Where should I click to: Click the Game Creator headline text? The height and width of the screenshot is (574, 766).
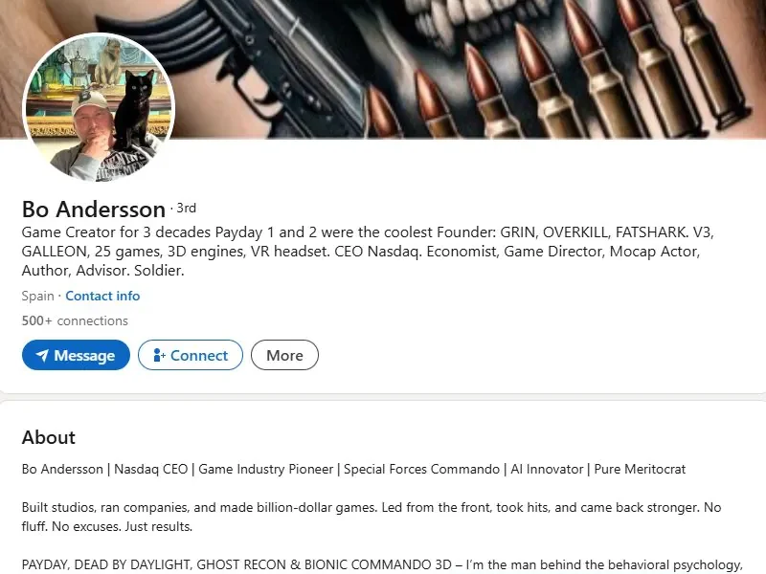368,251
